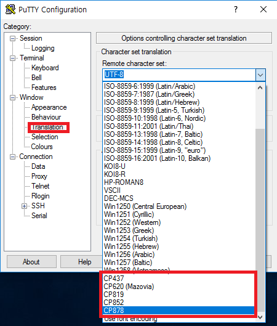Choose ISO-8859-14:1998 (Latin-8, Celtic)
This screenshot has width=277, height=326.
(x=179, y=142)
